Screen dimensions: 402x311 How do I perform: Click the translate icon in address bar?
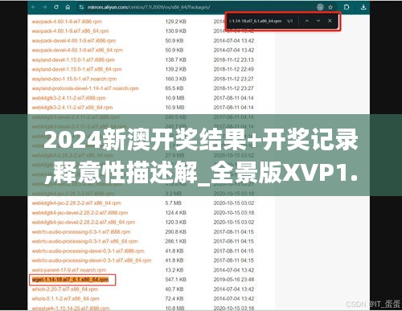[x=320, y=7]
